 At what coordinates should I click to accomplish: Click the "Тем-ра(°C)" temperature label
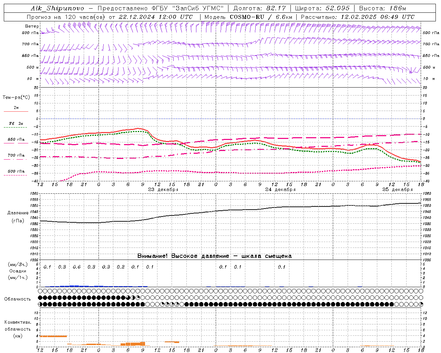(16, 98)
